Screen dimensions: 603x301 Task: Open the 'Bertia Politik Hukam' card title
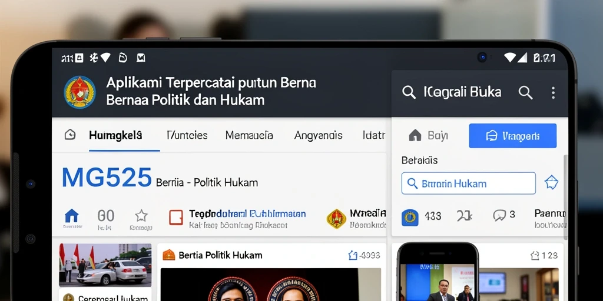click(x=220, y=255)
